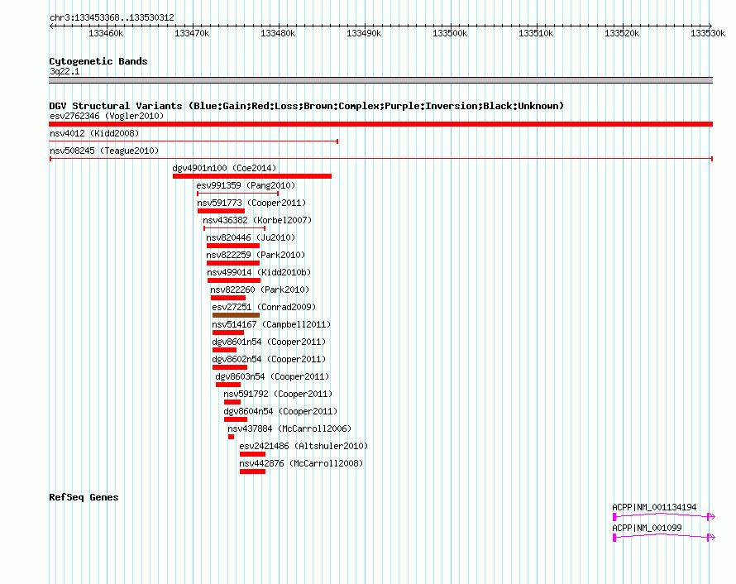
Task: Open the nsv4012 (Kidd2008) variant label
Action: click(x=94, y=133)
